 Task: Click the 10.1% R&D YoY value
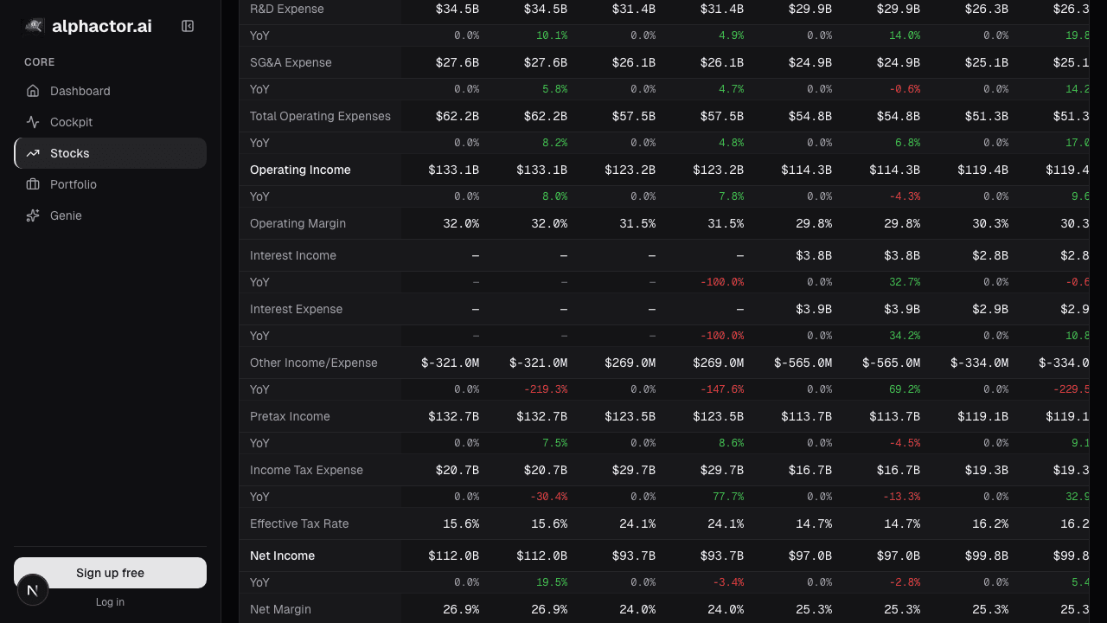(552, 35)
